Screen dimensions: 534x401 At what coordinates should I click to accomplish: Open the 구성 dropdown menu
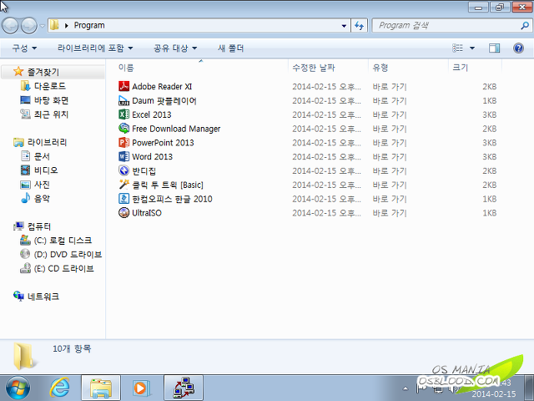pos(24,48)
